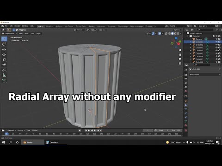Open the Material properties tab
Viewport: 222px width, 166px height.
[x=186, y=125]
